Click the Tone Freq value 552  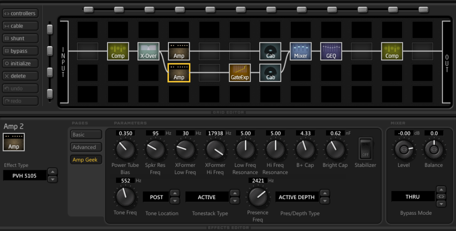(x=125, y=181)
